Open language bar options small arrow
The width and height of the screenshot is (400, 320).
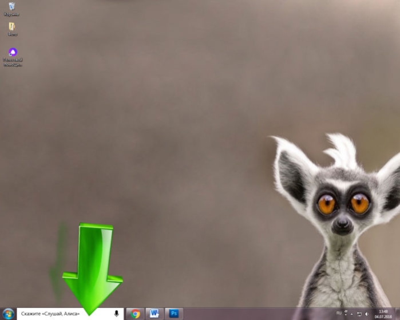(x=346, y=315)
